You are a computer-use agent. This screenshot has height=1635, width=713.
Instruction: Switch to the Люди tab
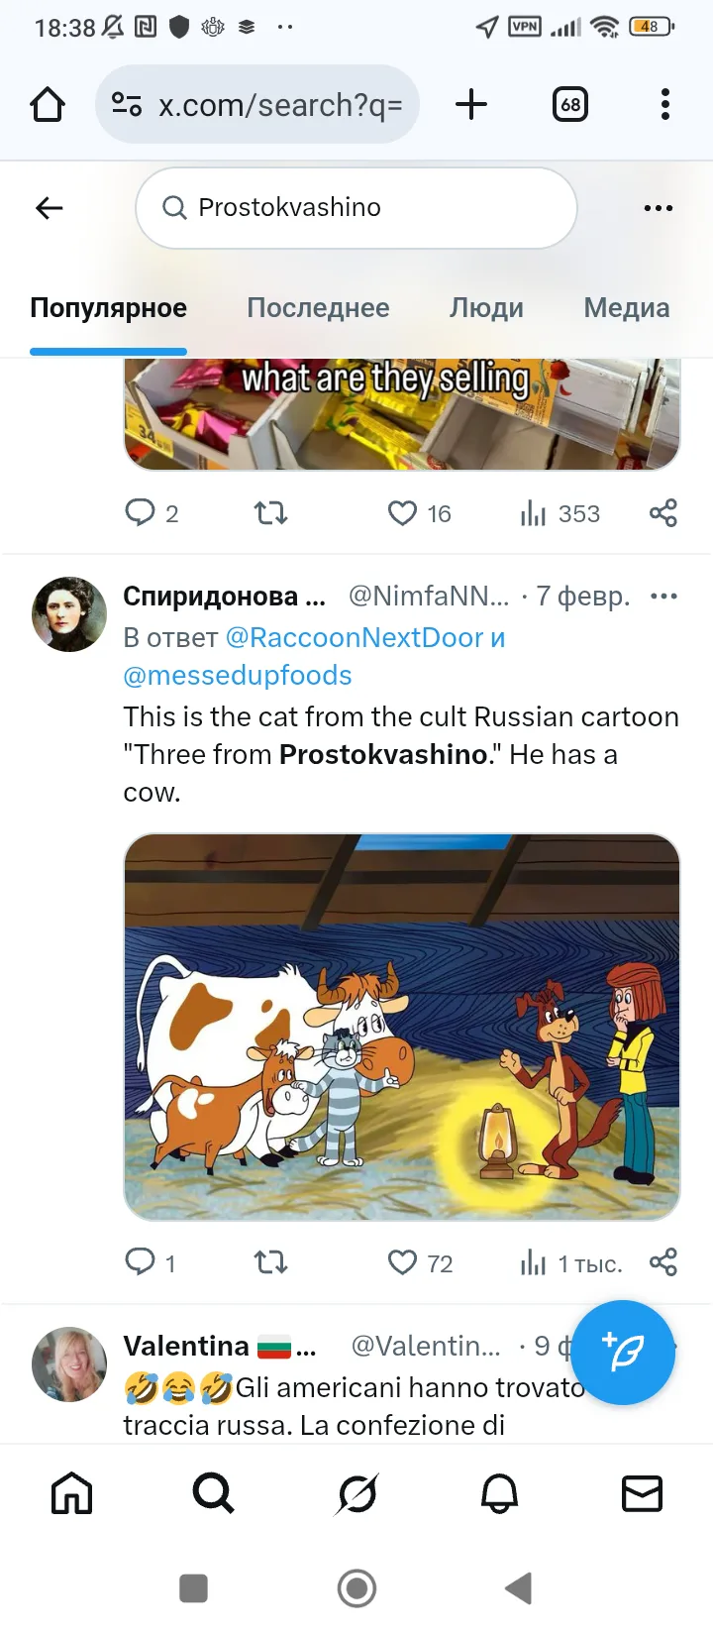click(x=486, y=308)
